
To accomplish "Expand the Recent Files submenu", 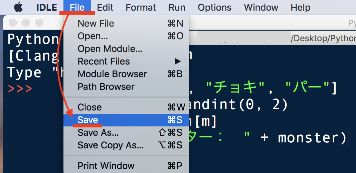I will click(126, 62).
